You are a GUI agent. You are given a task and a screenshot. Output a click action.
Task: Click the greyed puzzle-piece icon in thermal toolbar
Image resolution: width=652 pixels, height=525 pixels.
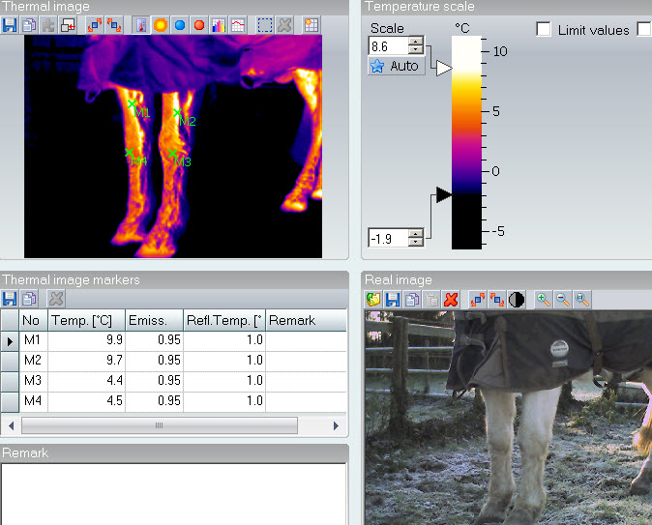pyautogui.click(x=48, y=25)
